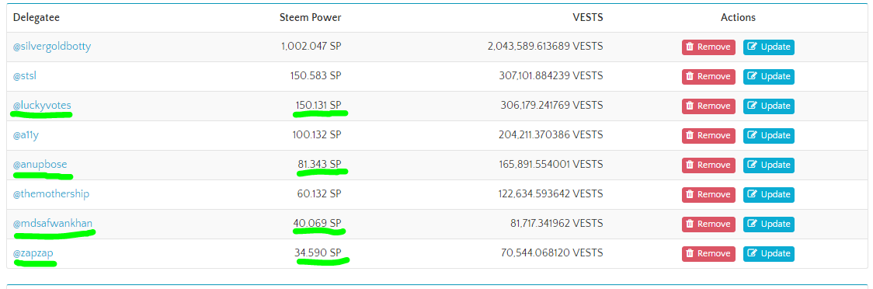Select the 2,043,589.613689 VESTS cell

click(x=545, y=47)
